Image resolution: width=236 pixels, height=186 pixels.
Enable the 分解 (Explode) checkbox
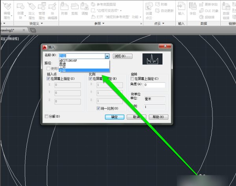[47, 117]
